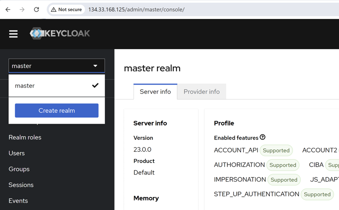Click the Product label
The width and height of the screenshot is (339, 210).
(x=144, y=161)
